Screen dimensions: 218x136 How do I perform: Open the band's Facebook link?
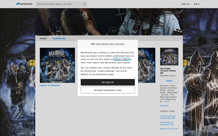[164, 106]
